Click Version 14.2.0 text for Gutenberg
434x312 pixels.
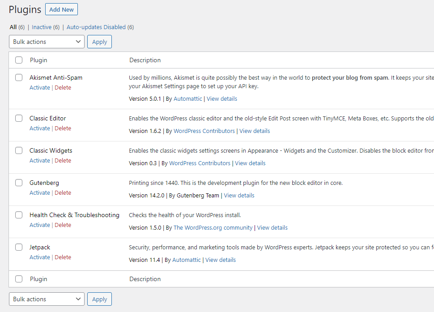pos(146,195)
